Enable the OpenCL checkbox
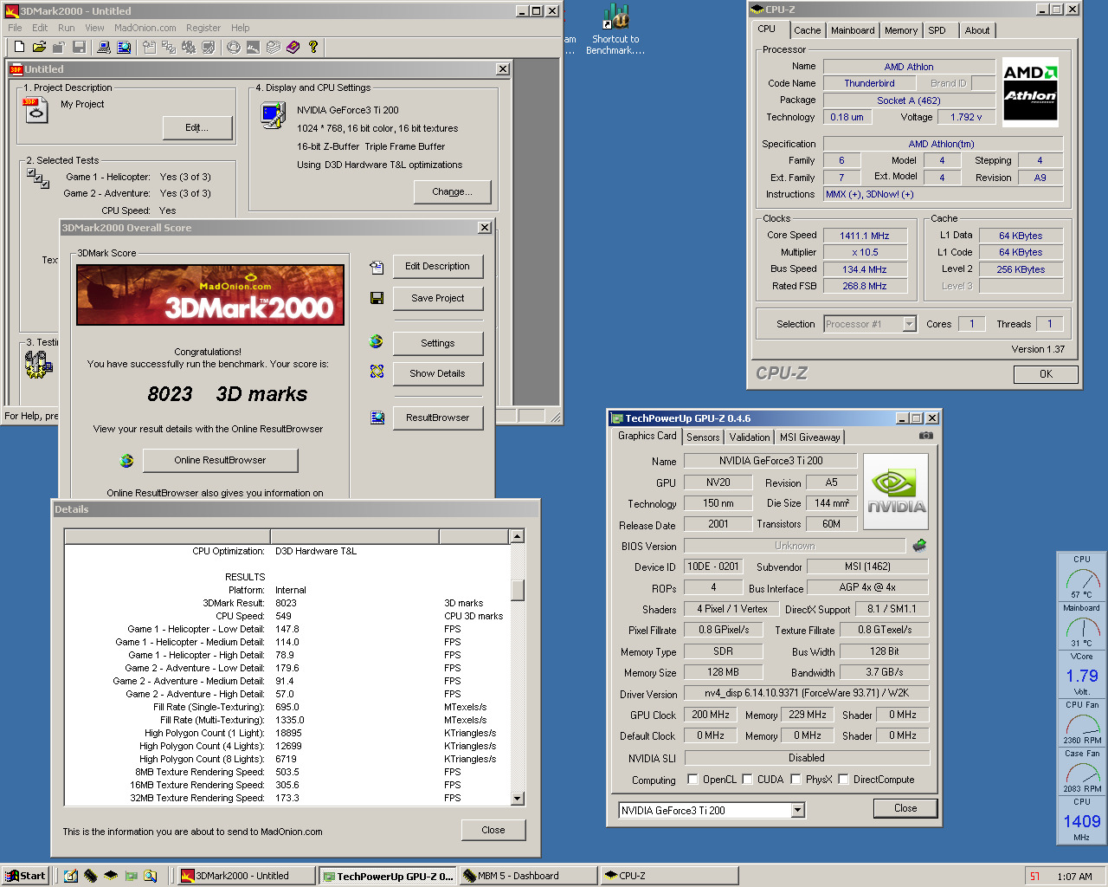The height and width of the screenshot is (887, 1108). pos(692,780)
